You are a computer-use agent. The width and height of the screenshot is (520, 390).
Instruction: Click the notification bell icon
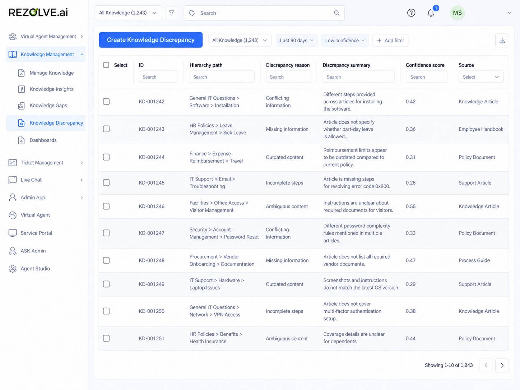(x=431, y=13)
